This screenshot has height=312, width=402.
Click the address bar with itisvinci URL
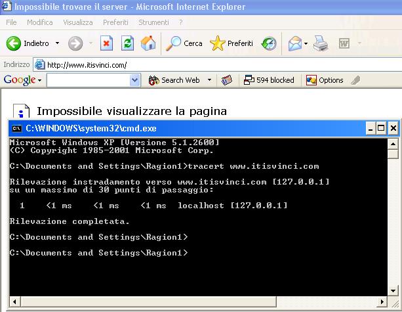pos(218,65)
